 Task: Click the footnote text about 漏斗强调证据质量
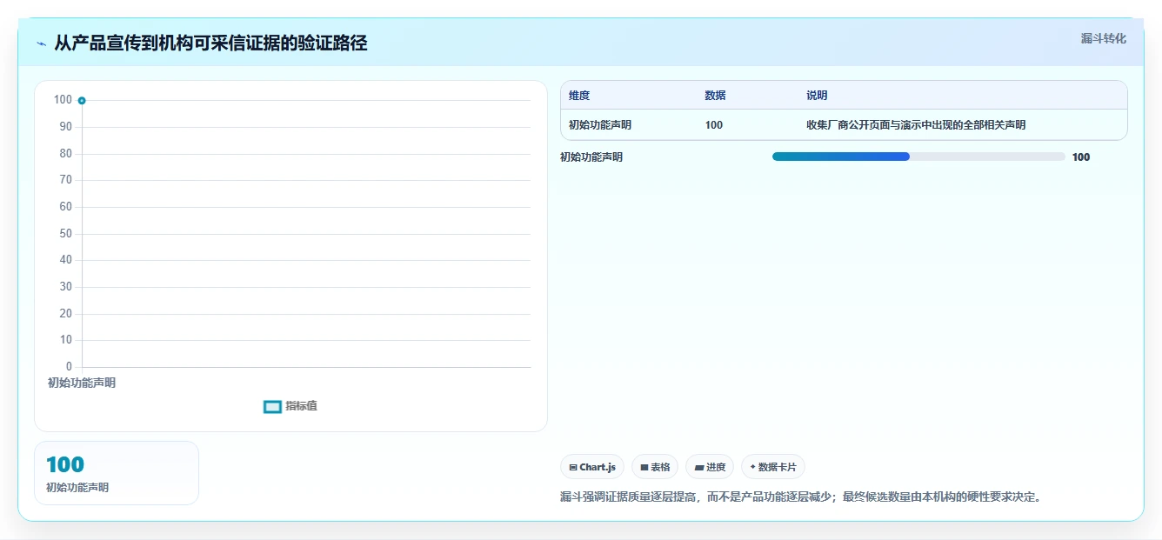801,497
